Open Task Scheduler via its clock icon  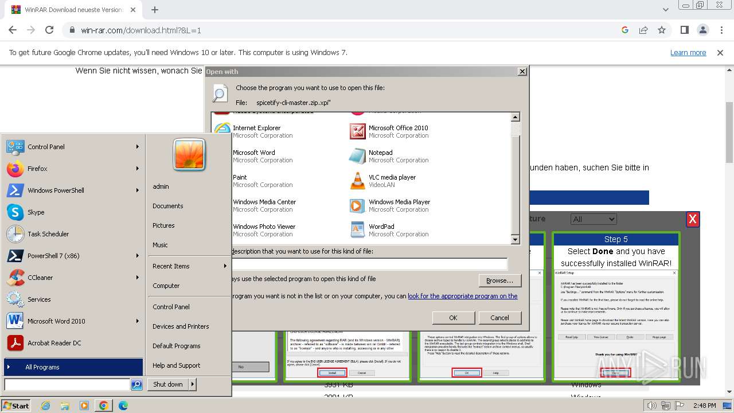[15, 234]
